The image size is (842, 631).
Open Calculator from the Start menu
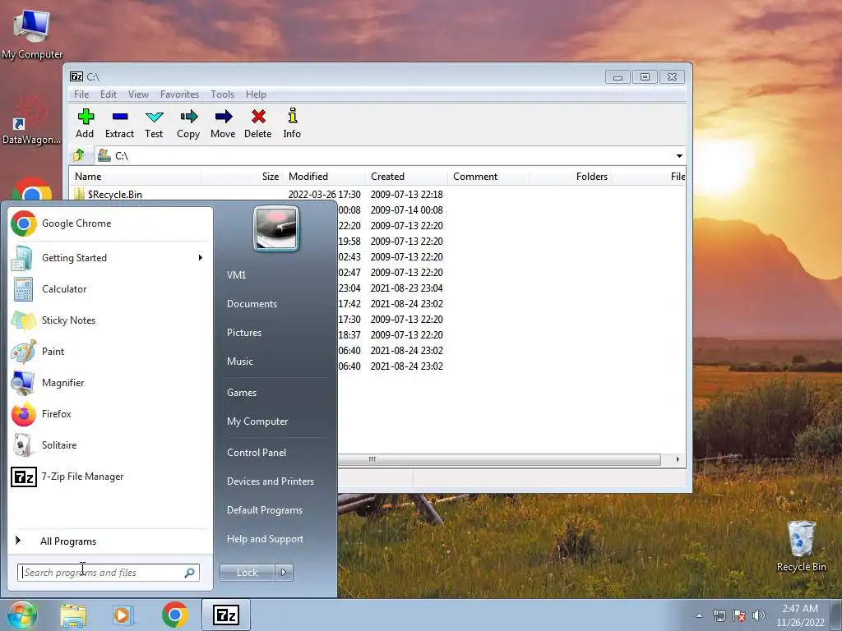click(109, 289)
